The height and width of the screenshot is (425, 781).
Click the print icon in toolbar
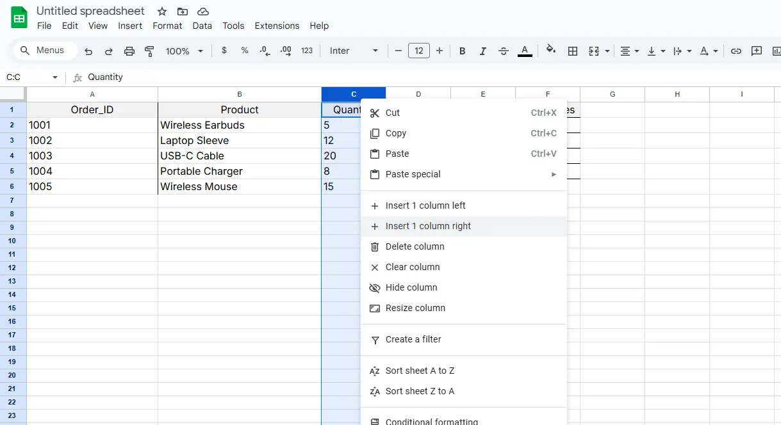tap(129, 51)
